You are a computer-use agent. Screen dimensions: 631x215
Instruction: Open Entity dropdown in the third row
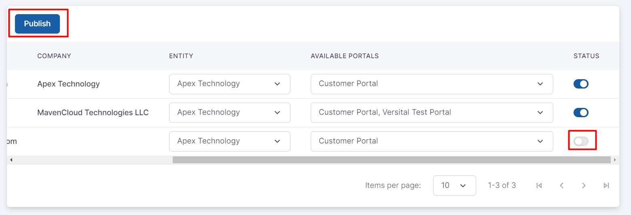(x=229, y=141)
